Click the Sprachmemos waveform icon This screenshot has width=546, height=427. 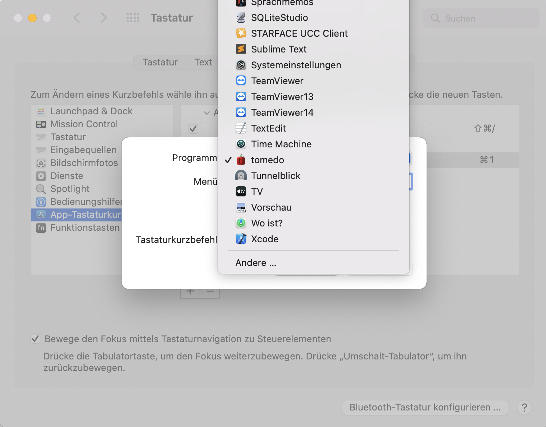pyautogui.click(x=241, y=3)
